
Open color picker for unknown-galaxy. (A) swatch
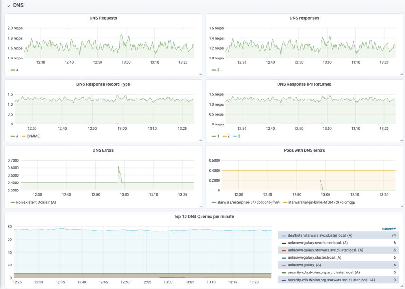pyautogui.click(x=284, y=265)
